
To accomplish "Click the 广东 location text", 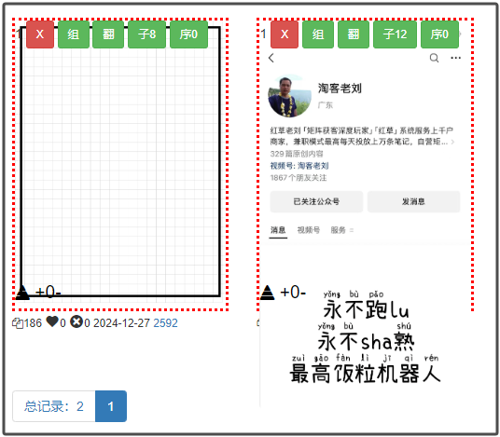I will (326, 105).
